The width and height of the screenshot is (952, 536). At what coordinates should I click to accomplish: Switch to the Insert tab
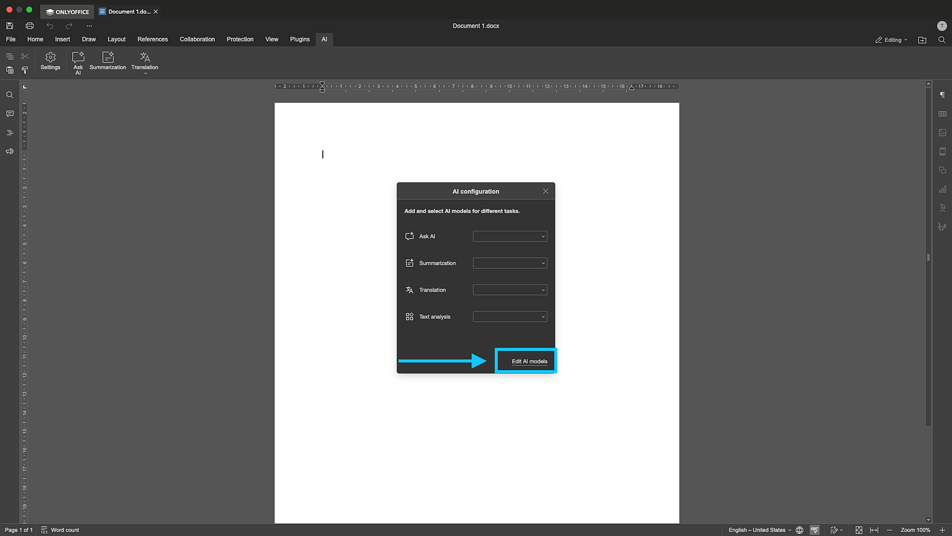(63, 39)
